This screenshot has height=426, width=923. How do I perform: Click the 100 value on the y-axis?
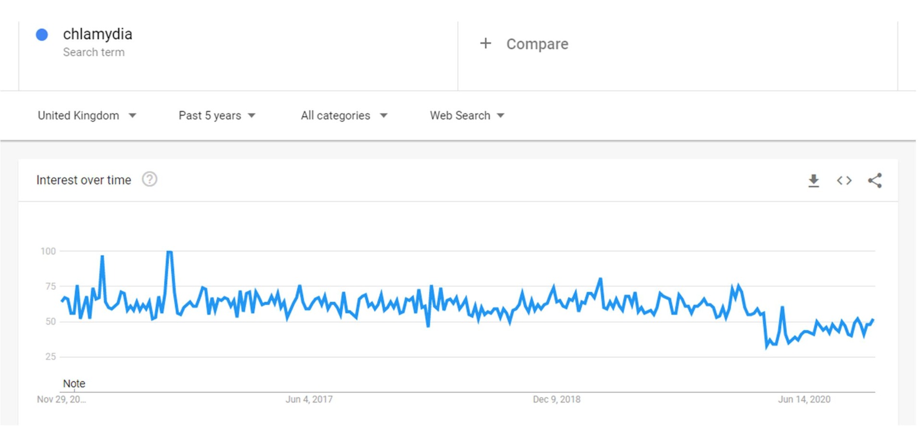[48, 251]
